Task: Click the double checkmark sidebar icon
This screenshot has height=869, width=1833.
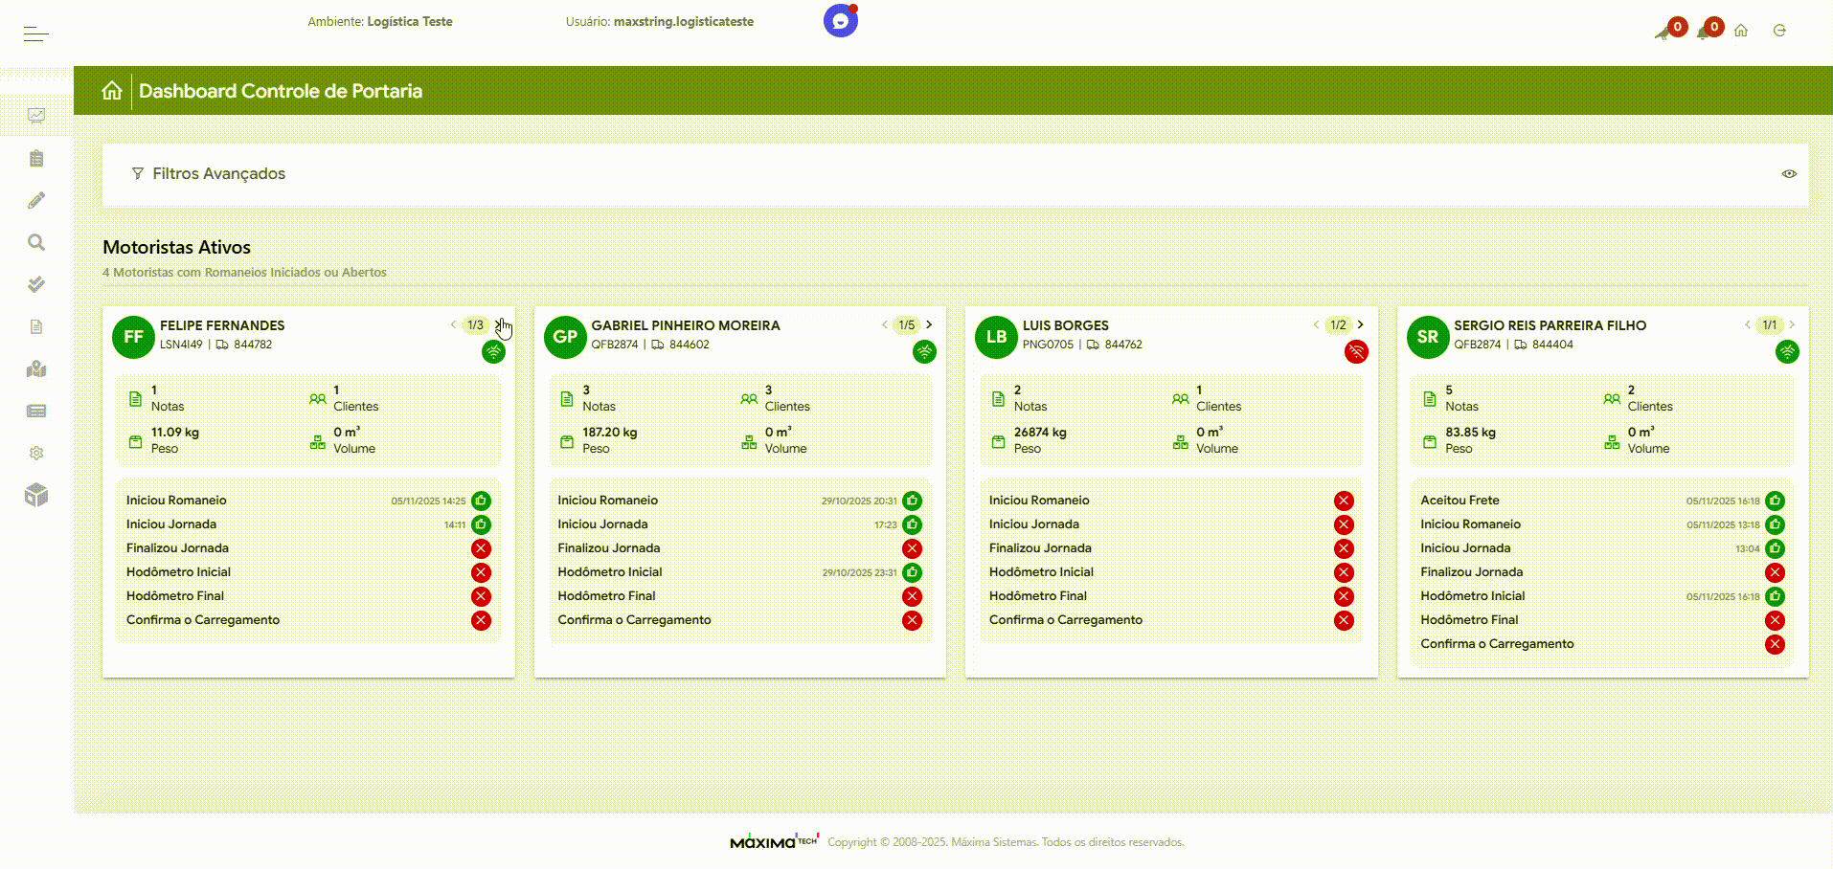Action: tap(36, 284)
